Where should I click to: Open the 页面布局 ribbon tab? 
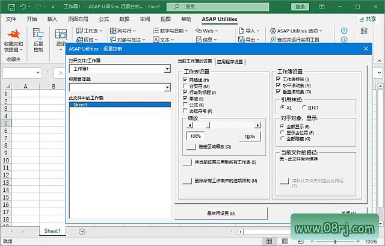click(x=78, y=19)
